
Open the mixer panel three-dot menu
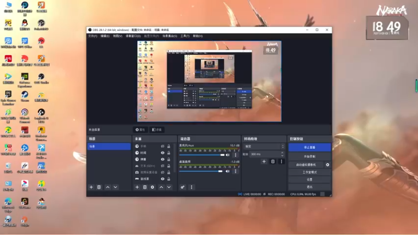point(191,187)
